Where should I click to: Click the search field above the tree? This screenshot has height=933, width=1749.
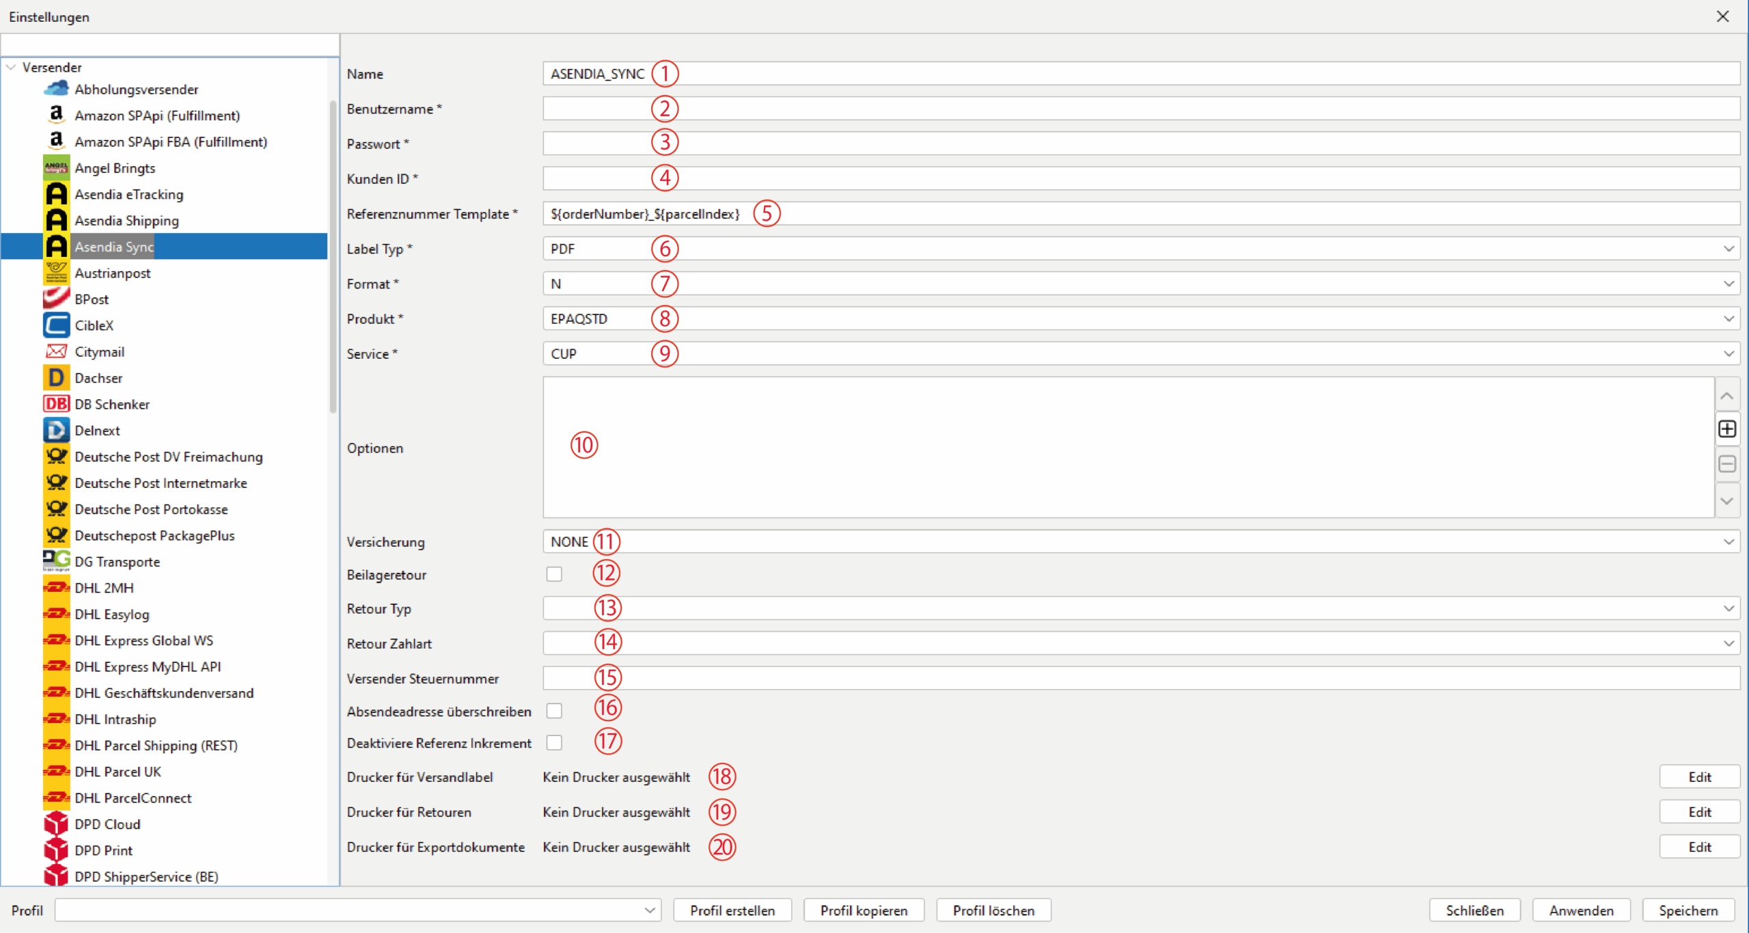(x=170, y=45)
